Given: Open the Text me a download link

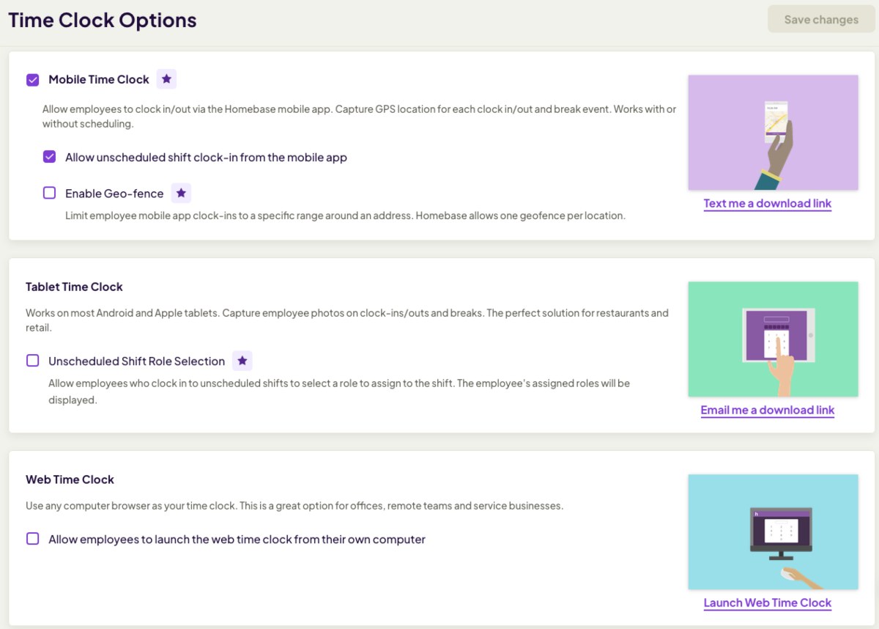Looking at the screenshot, I should [x=767, y=203].
